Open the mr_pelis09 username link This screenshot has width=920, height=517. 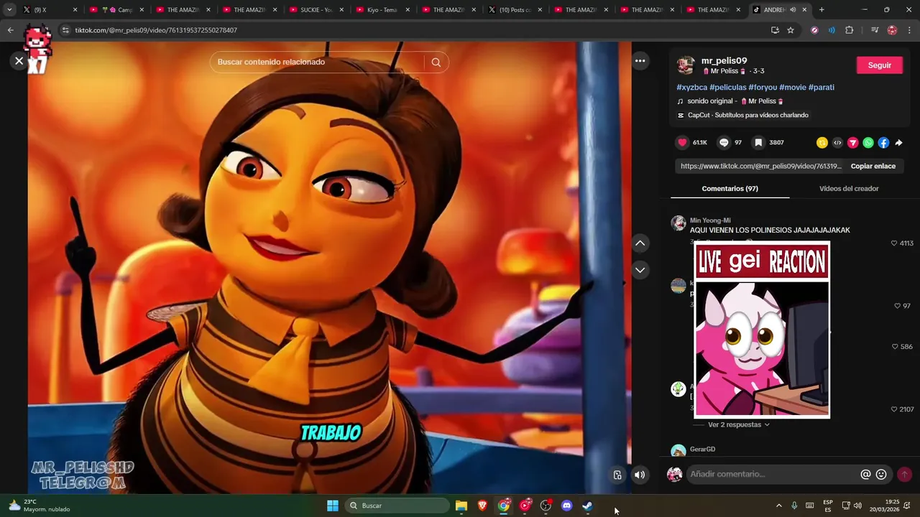tap(724, 61)
